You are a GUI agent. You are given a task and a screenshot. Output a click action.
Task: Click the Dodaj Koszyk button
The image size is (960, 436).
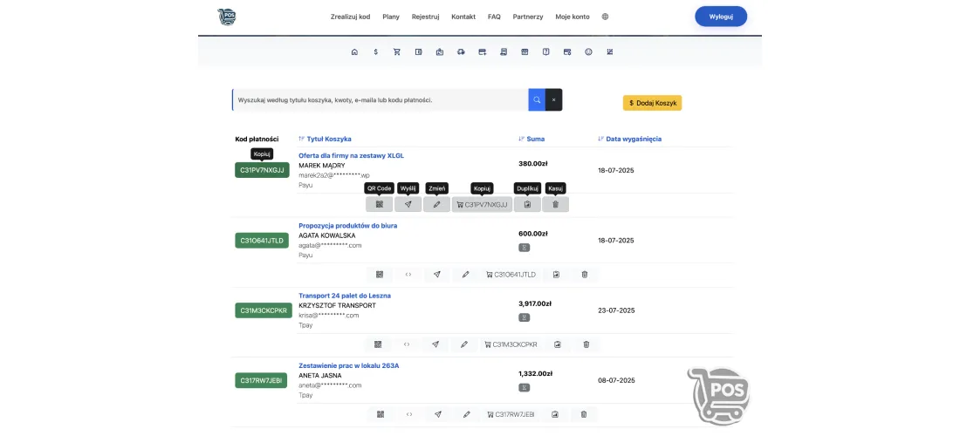pos(652,104)
